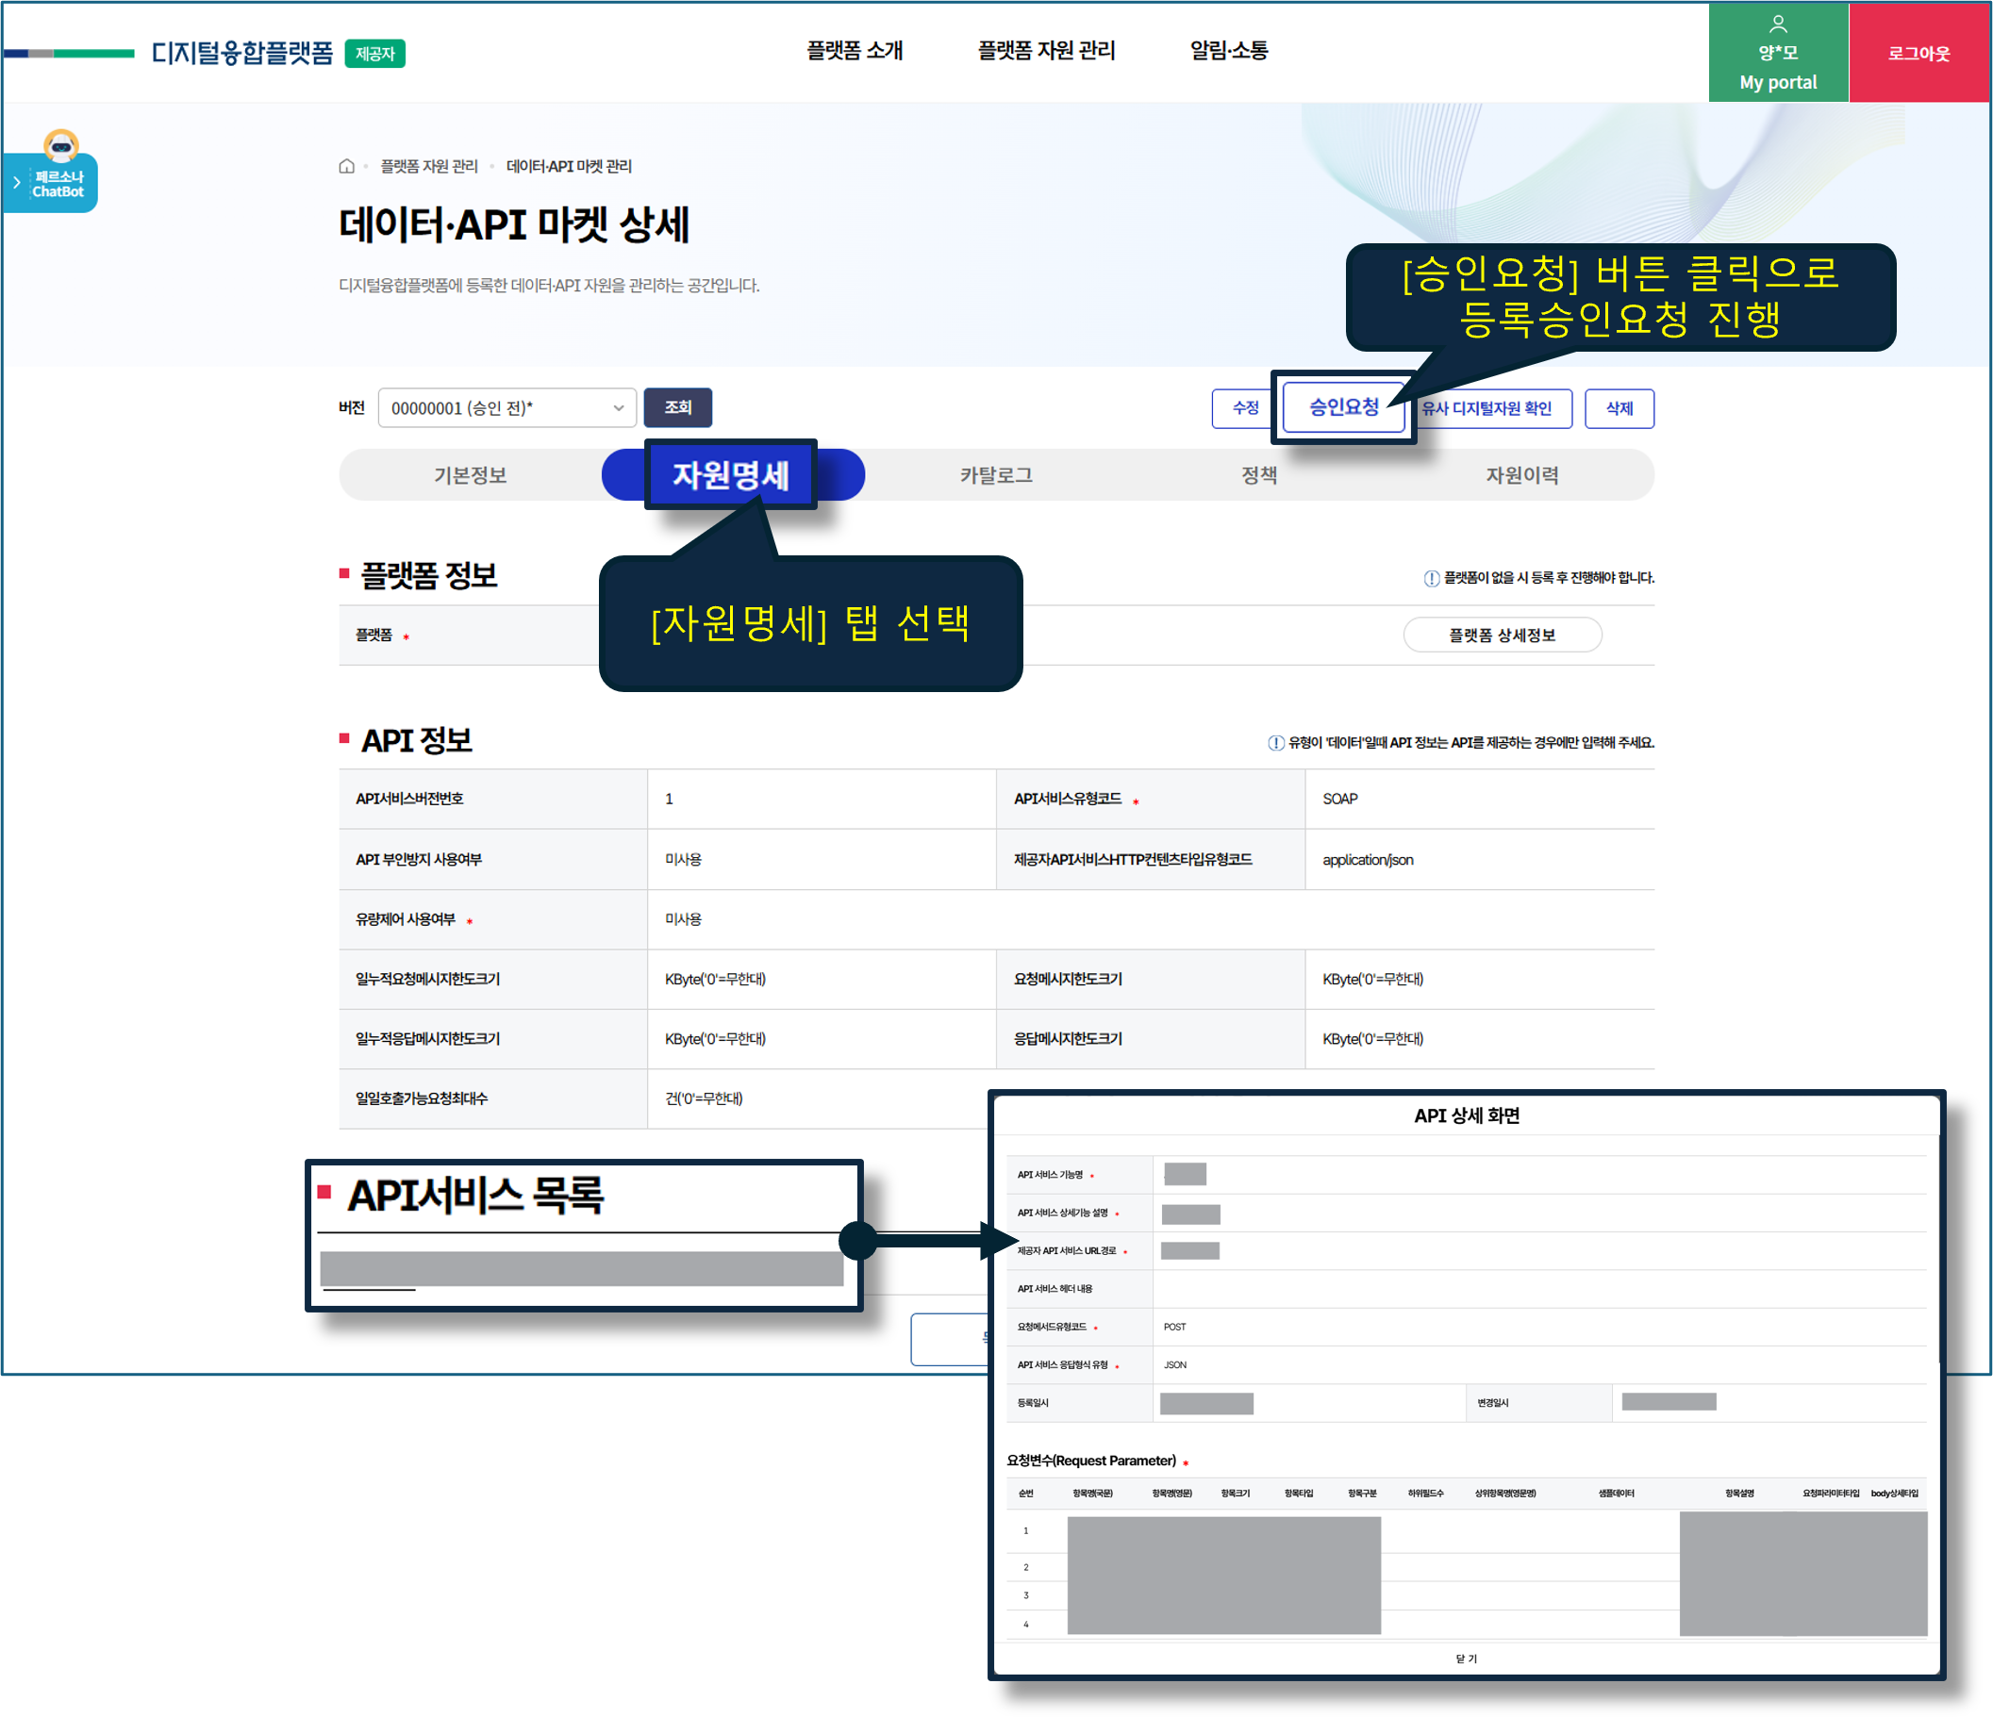Open the 알림·소통 menu
This screenshot has height=1717, width=1993.
point(1228,50)
